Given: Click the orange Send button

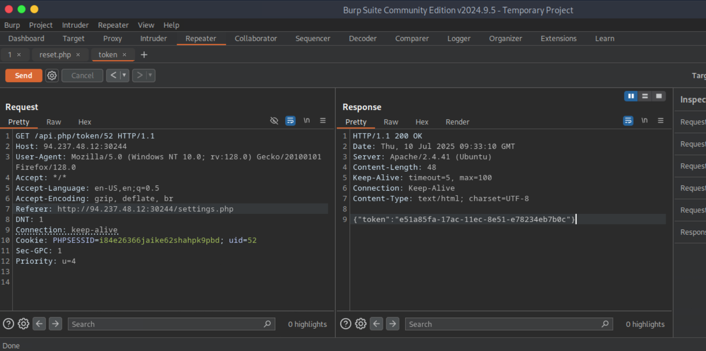Looking at the screenshot, I should tap(24, 76).
